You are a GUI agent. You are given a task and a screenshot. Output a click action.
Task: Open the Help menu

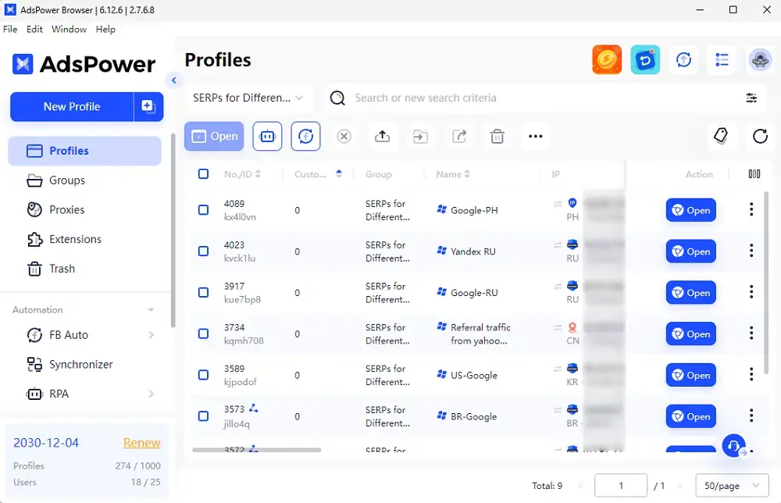point(105,30)
